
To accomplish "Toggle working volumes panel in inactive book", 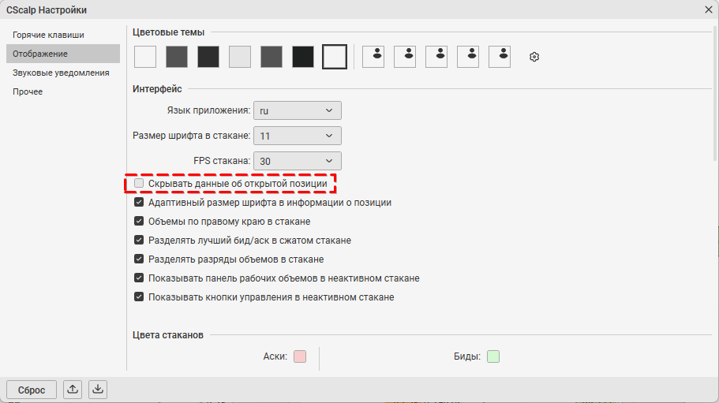I will (139, 278).
